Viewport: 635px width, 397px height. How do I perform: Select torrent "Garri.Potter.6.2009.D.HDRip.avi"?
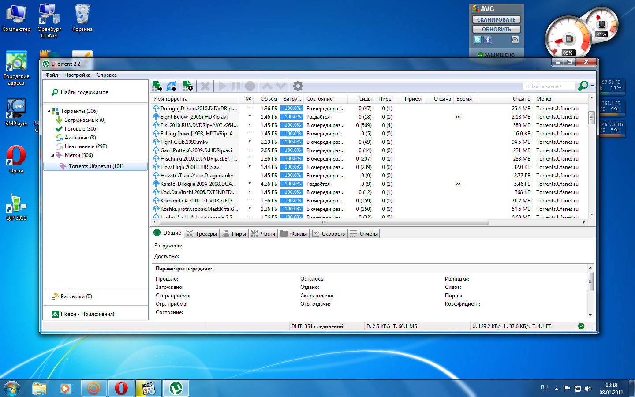pyautogui.click(x=196, y=150)
